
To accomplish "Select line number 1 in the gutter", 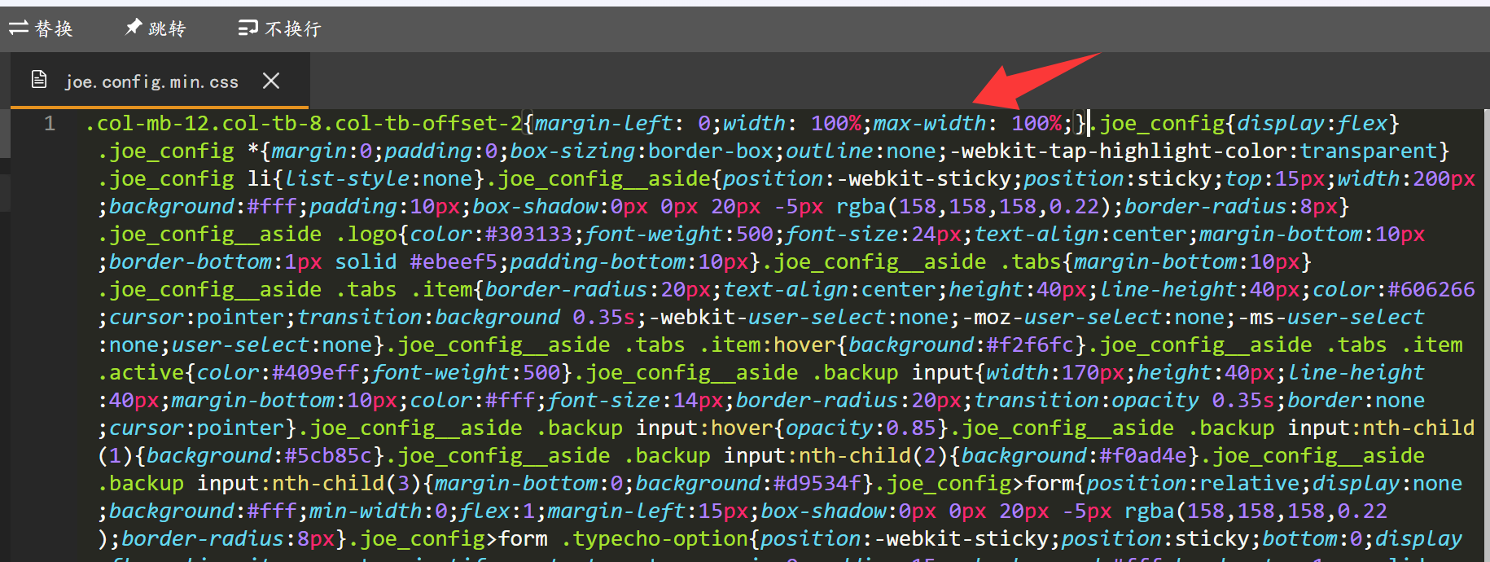I will (50, 124).
